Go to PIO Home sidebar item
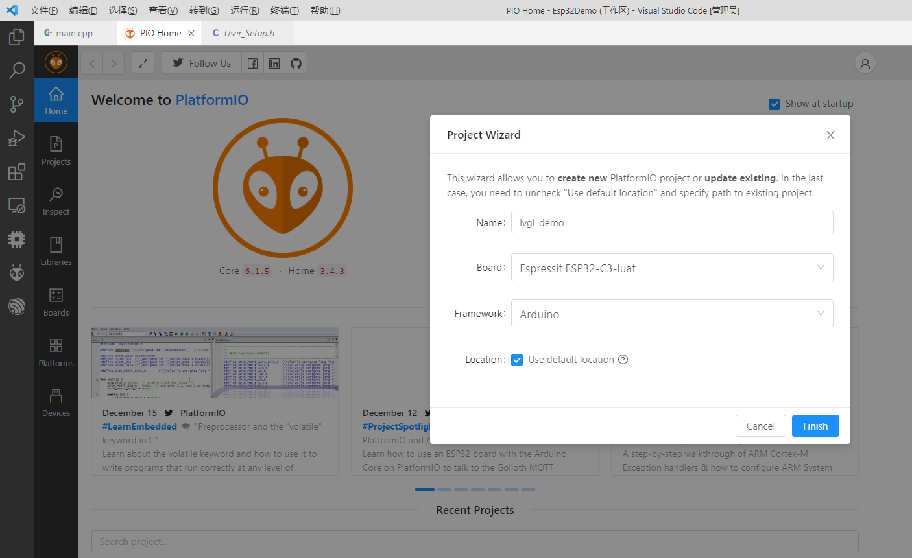912x558 pixels. 56,100
